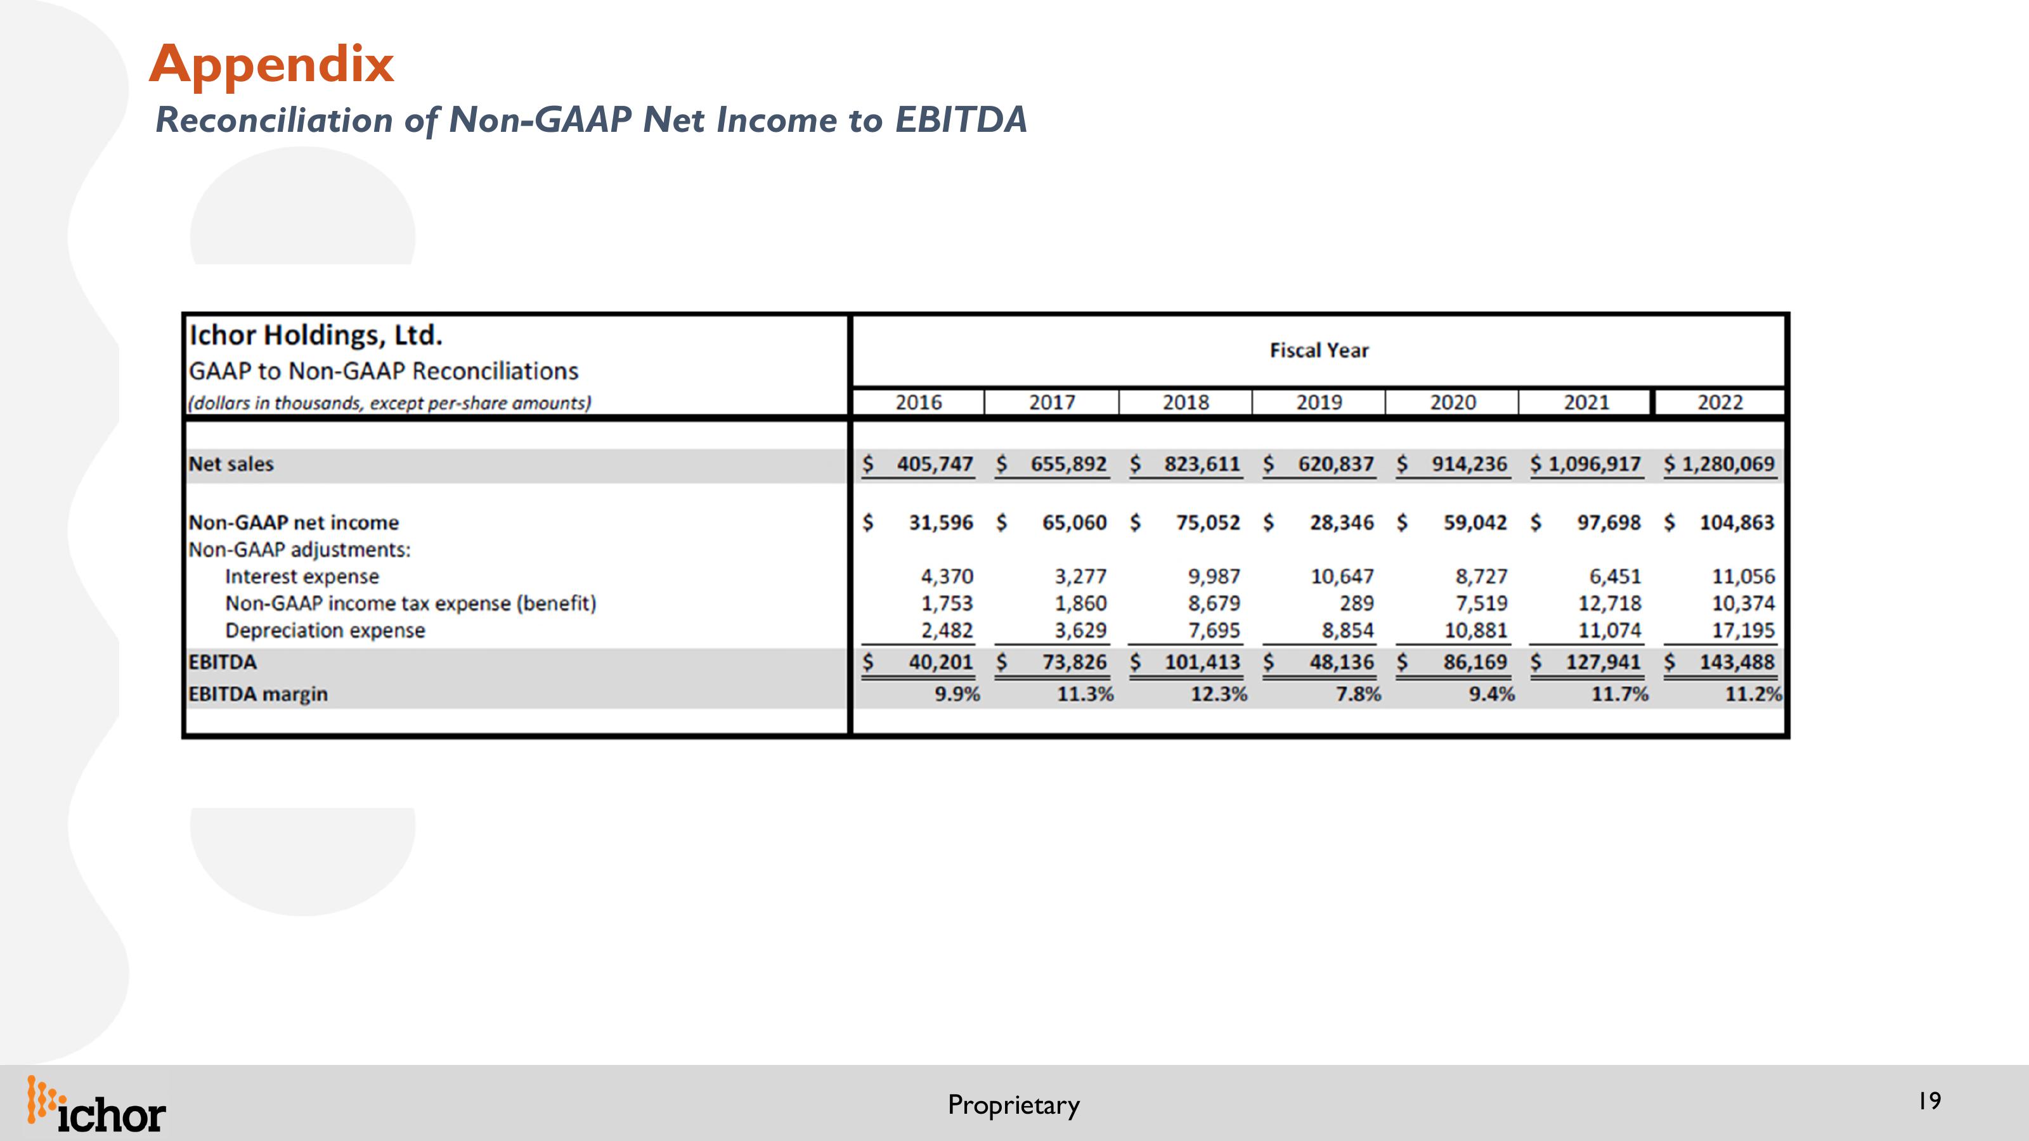Click net sales value 823,611
Image resolution: width=2029 pixels, height=1141 pixels.
coord(1203,464)
